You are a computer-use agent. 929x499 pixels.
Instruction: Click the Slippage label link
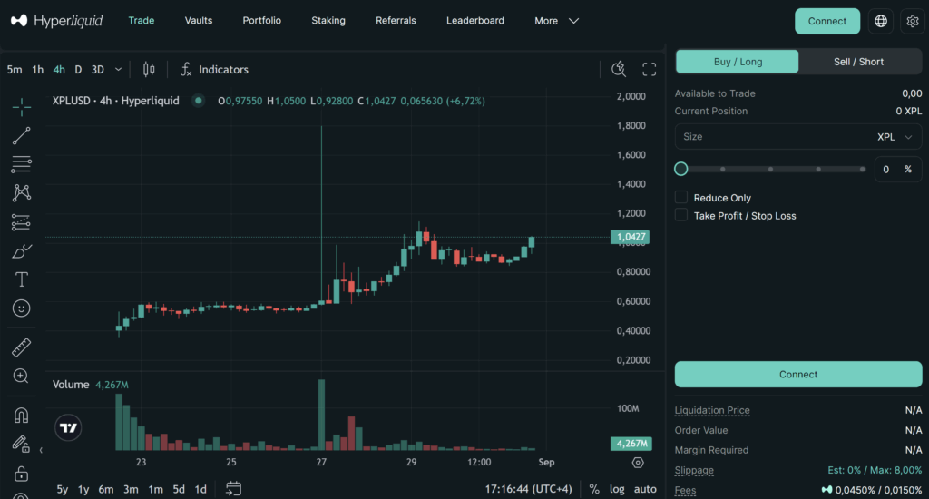[694, 470]
